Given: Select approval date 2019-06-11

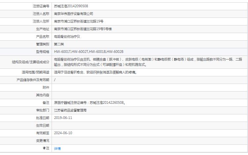Looking at the screenshot, I should [x=63, y=118].
